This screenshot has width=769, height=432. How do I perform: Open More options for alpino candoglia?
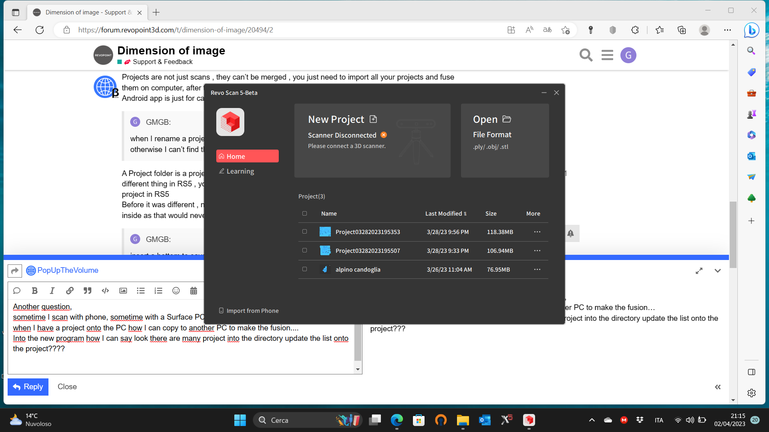537,270
